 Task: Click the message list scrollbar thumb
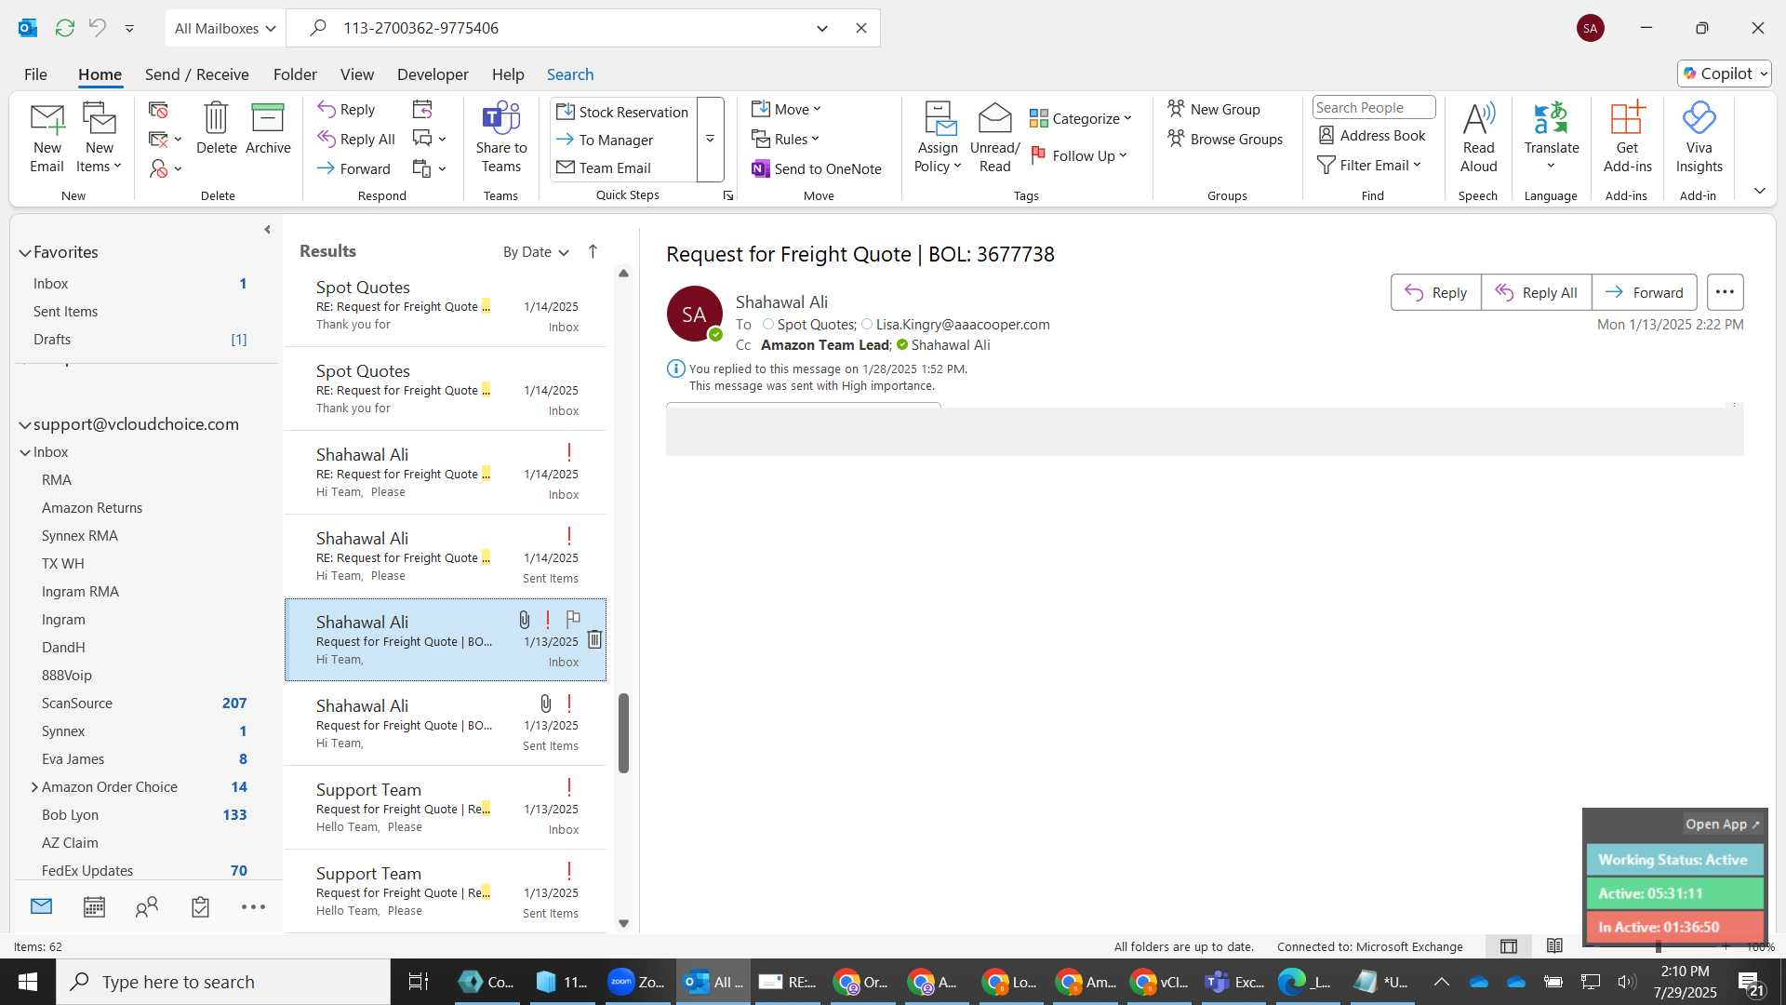point(623,732)
